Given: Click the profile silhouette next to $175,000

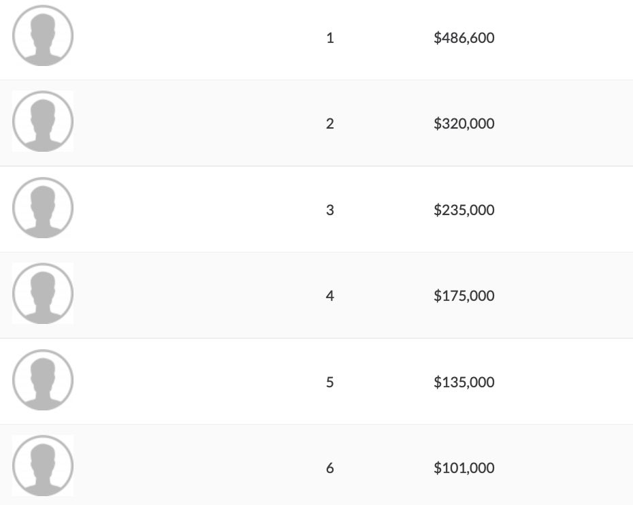Looking at the screenshot, I should (x=43, y=294).
